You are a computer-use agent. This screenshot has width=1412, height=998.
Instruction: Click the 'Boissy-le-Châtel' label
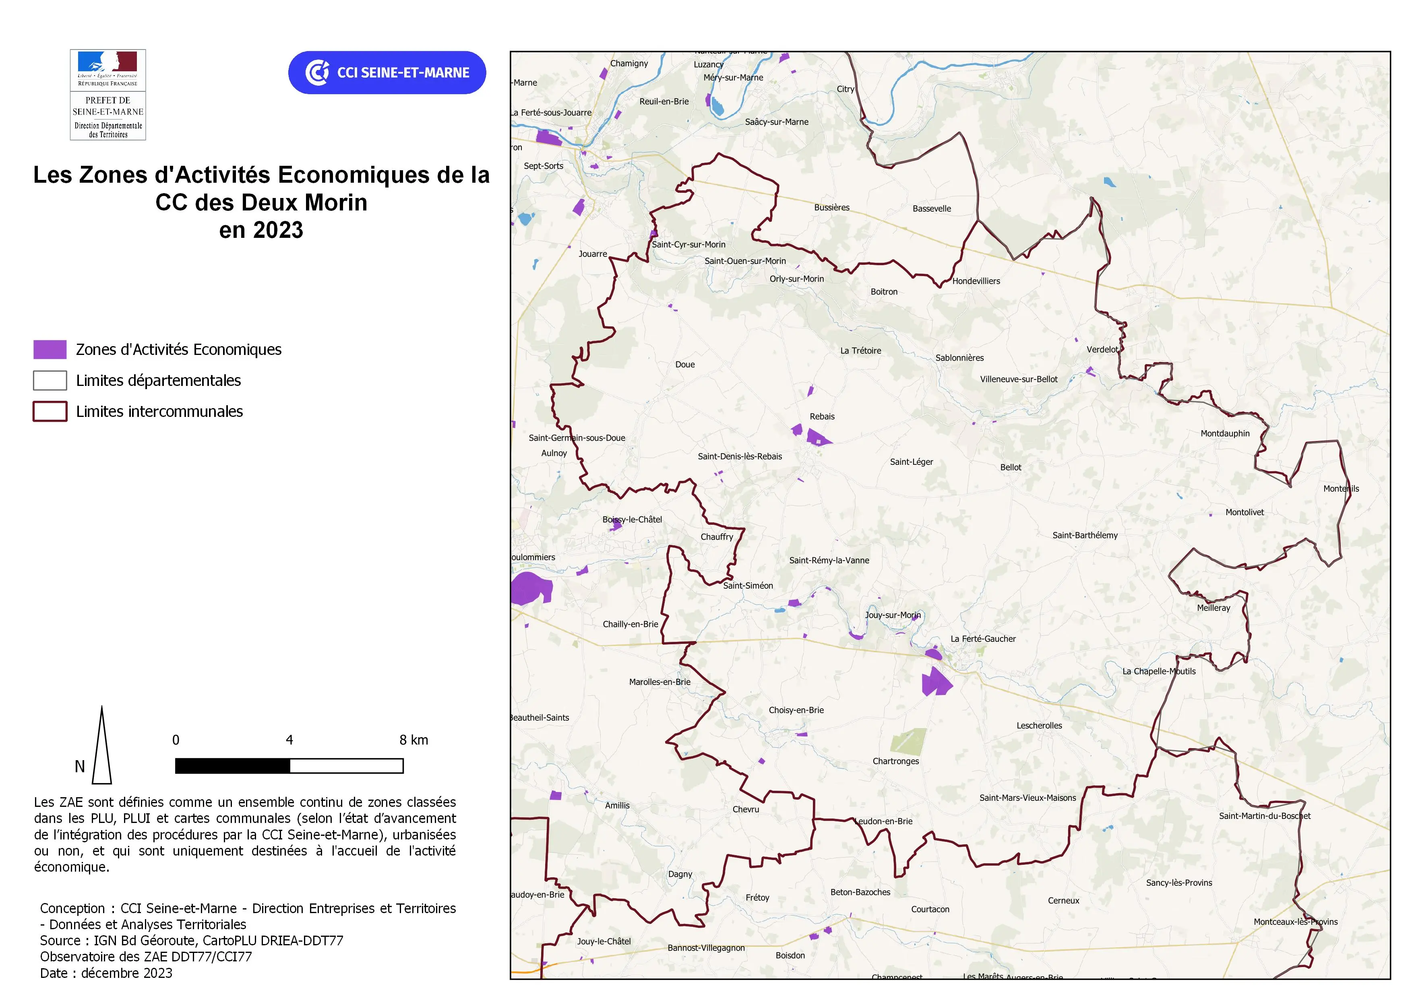[x=632, y=520]
